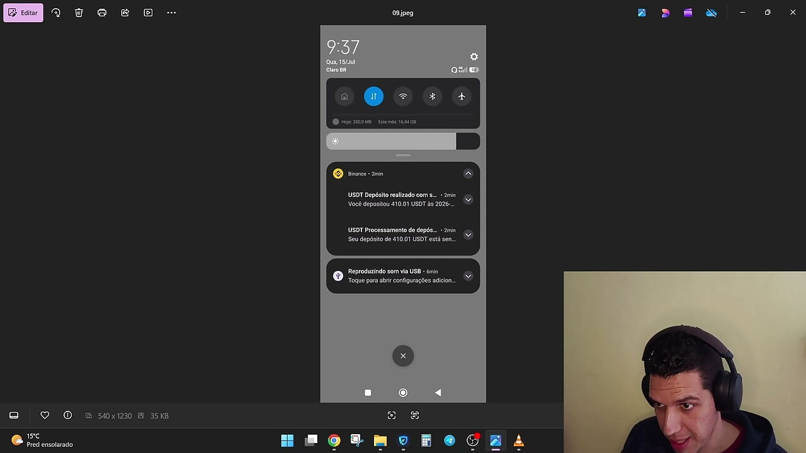Fit image to window icon

tap(392, 415)
